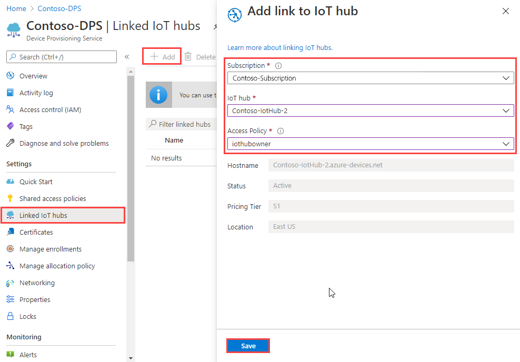Click the Tags icon
Screen dimensions: 520x362
(11, 126)
